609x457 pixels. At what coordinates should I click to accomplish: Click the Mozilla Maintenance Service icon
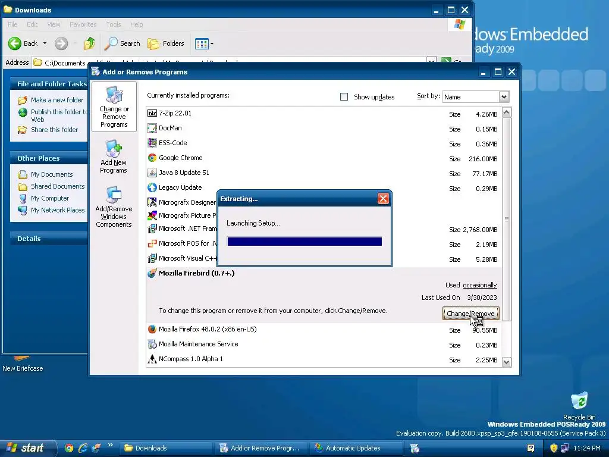pyautogui.click(x=152, y=344)
